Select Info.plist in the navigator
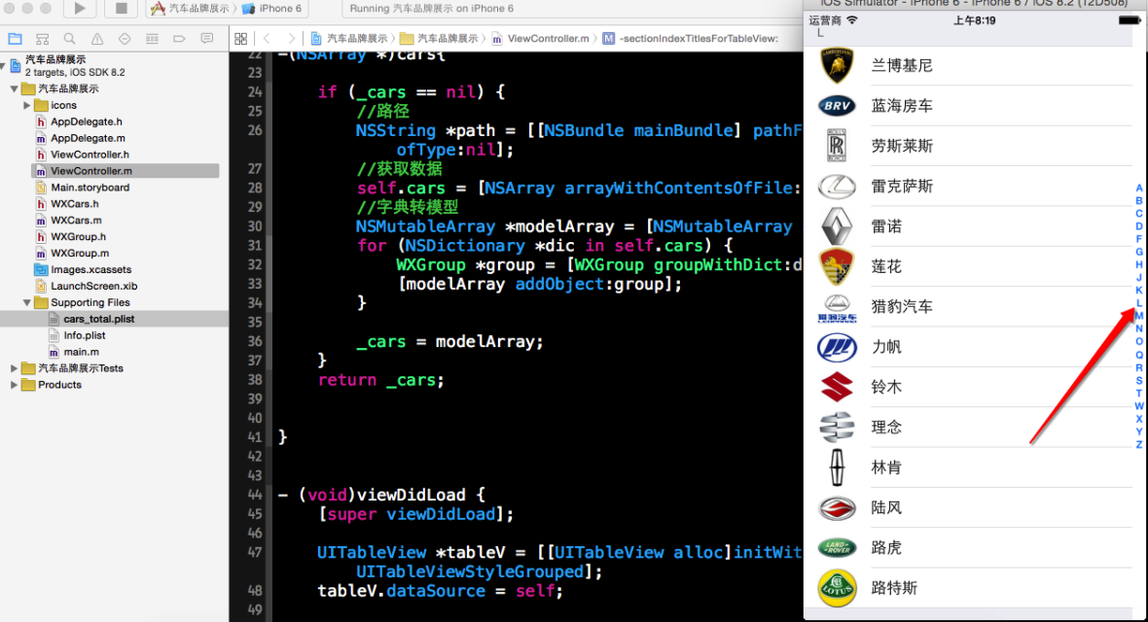The height and width of the screenshot is (622, 1148). pyautogui.click(x=85, y=335)
